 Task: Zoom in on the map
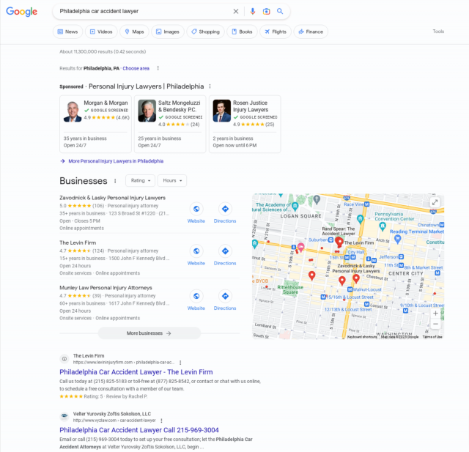tap(435, 314)
